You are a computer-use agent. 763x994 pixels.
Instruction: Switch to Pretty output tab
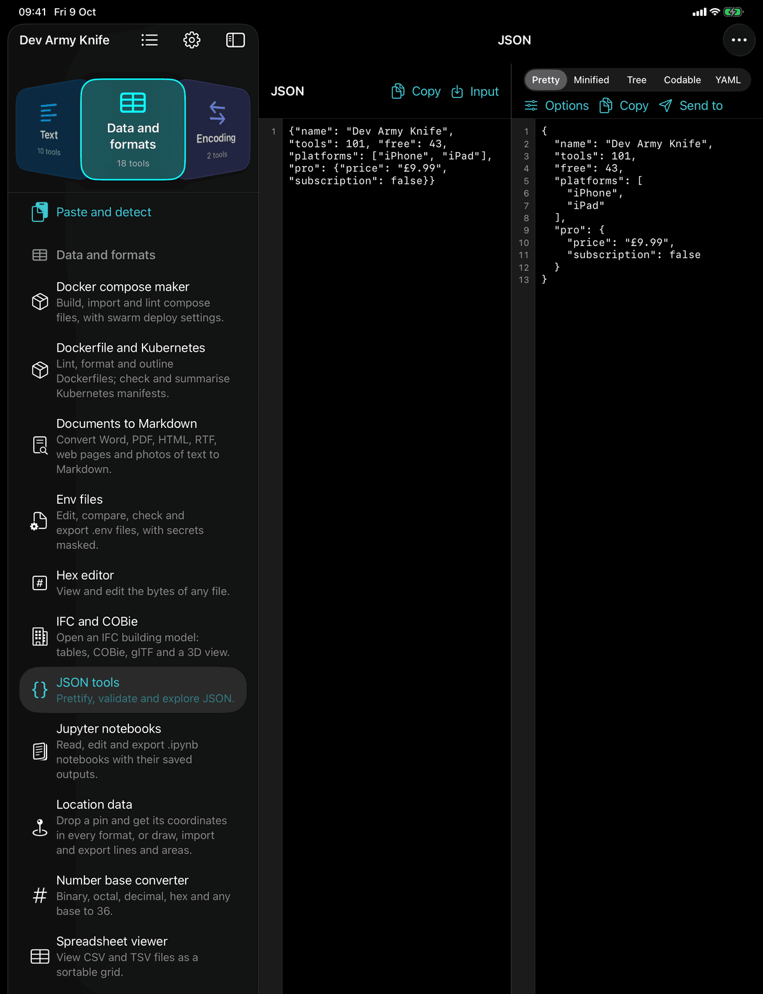546,80
